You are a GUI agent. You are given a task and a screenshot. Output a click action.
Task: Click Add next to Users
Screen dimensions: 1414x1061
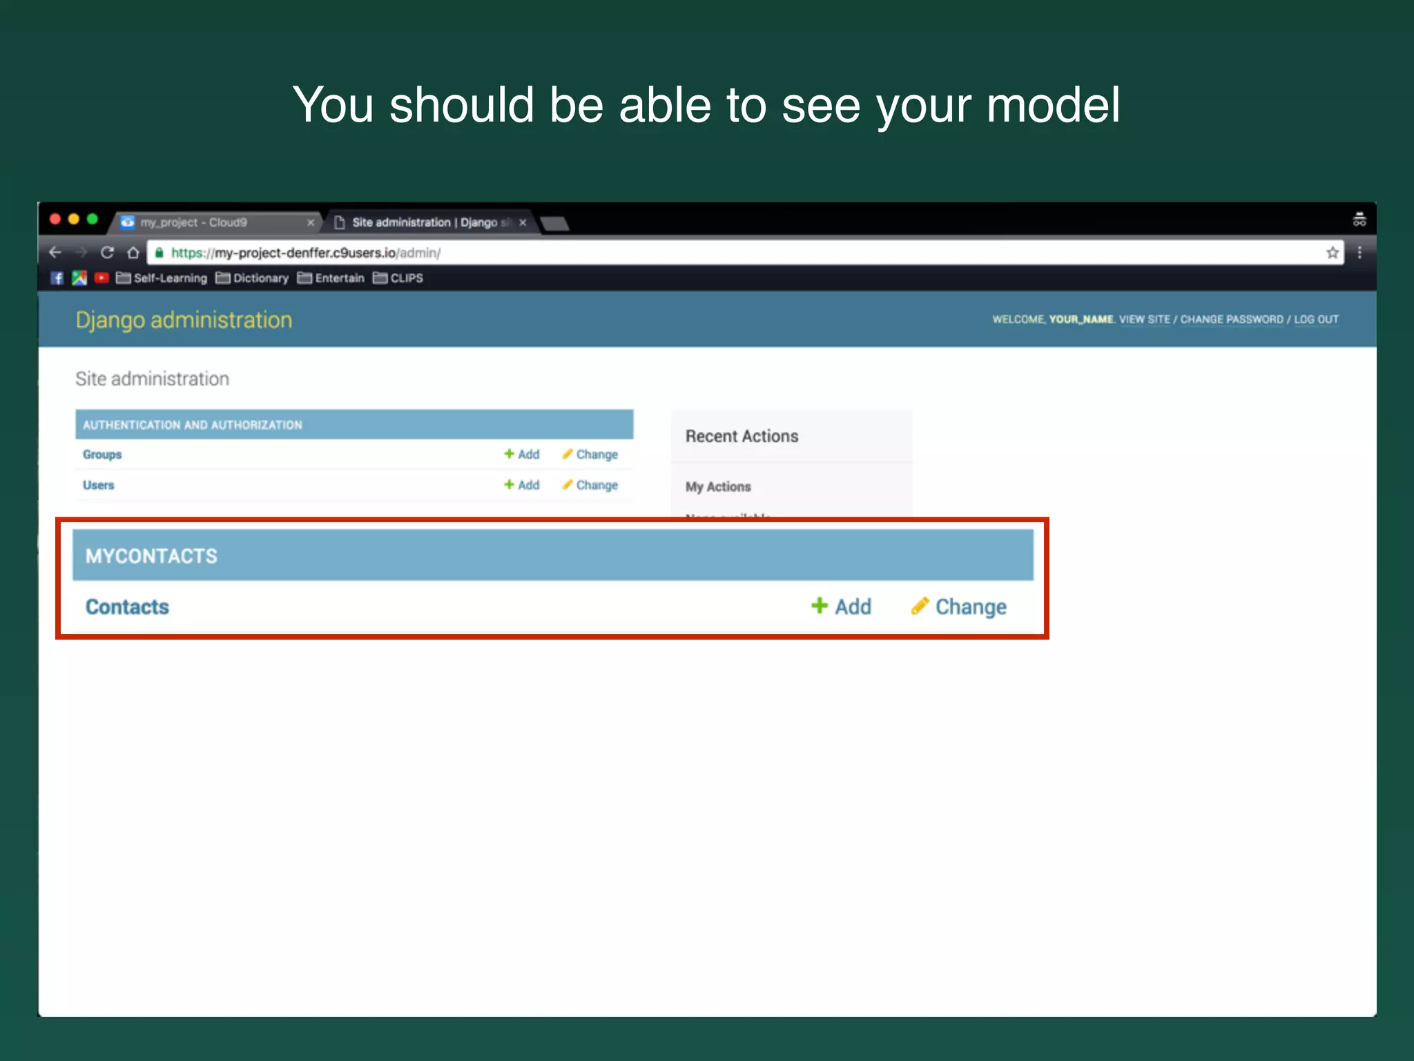[x=521, y=485]
